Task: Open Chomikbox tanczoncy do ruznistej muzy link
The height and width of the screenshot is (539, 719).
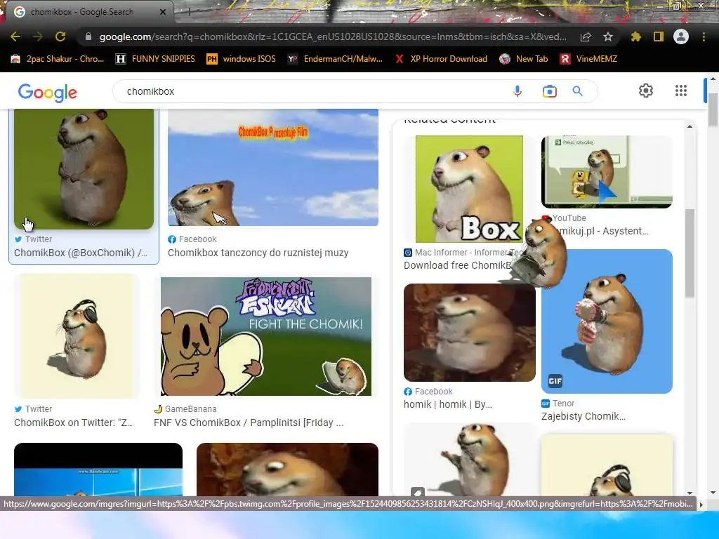Action: tap(258, 253)
